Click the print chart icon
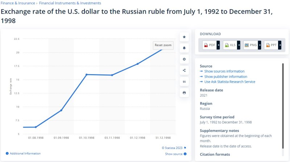 click(x=184, y=93)
